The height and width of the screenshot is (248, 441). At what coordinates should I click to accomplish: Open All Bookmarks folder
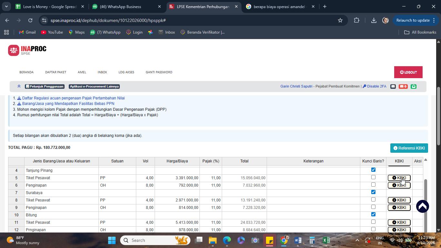click(420, 32)
